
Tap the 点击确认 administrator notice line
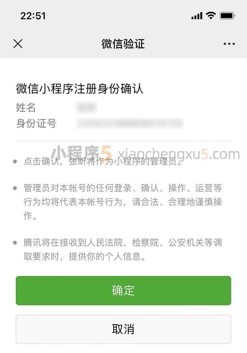(103, 161)
